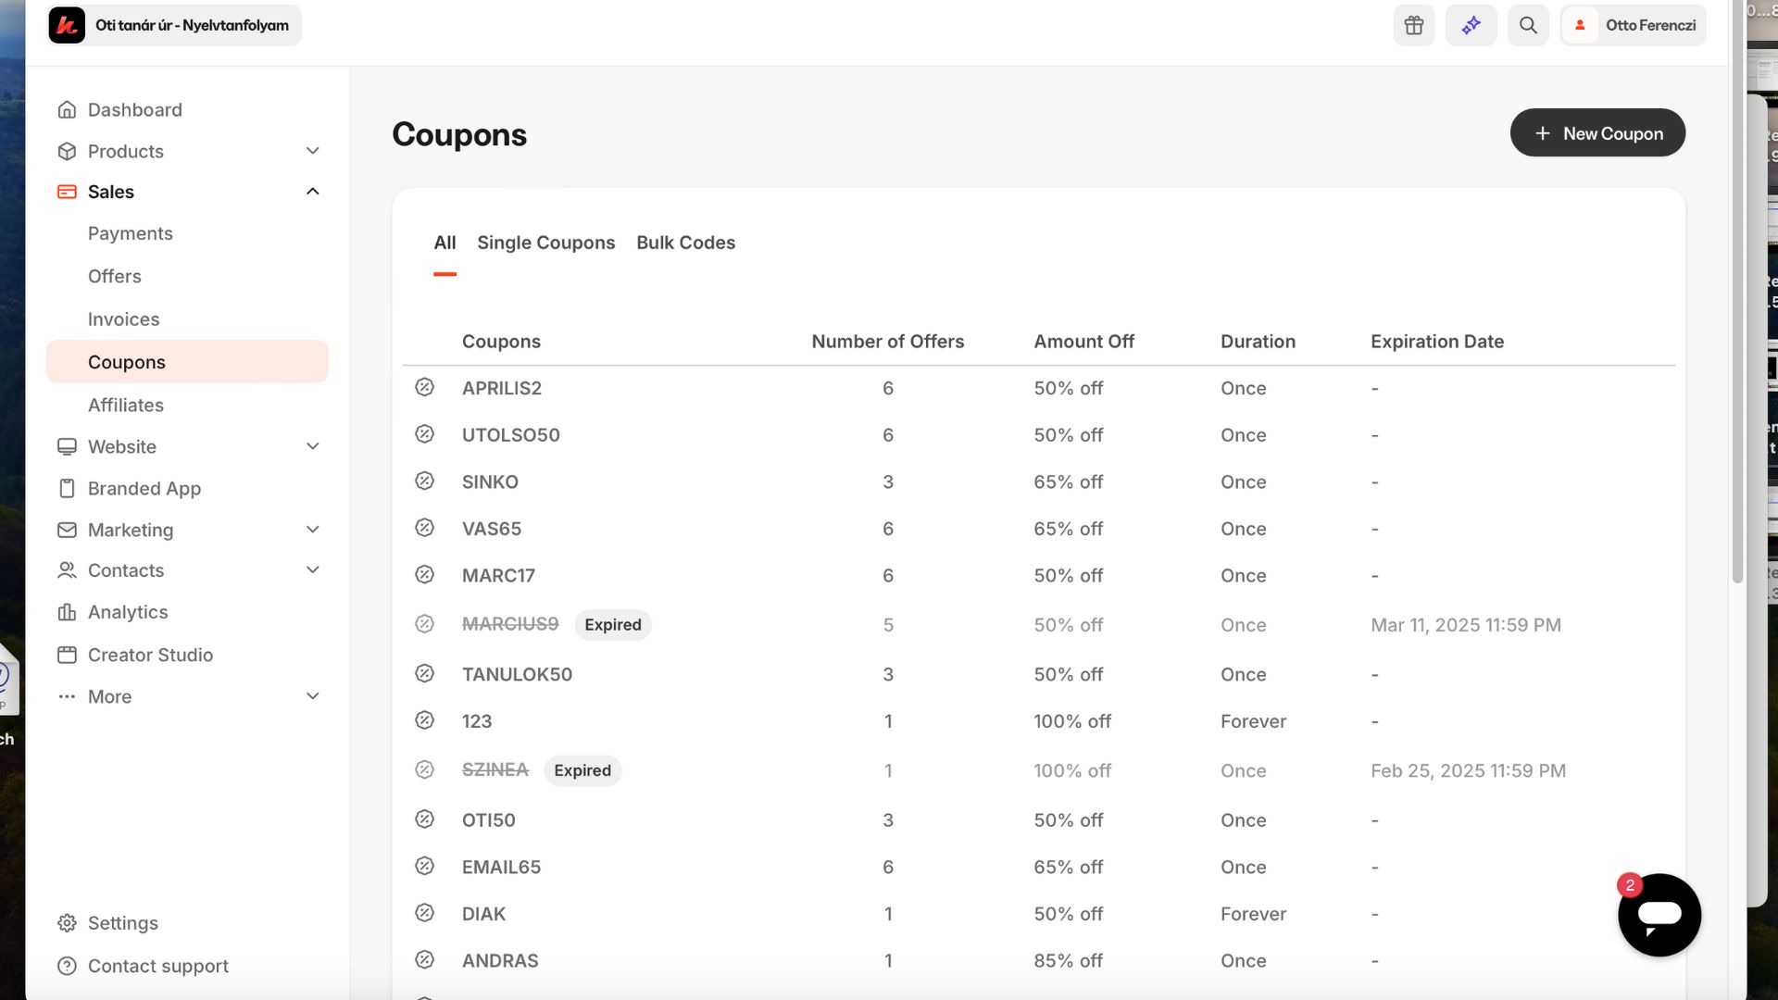Click the Branded App phone icon

click(x=67, y=488)
